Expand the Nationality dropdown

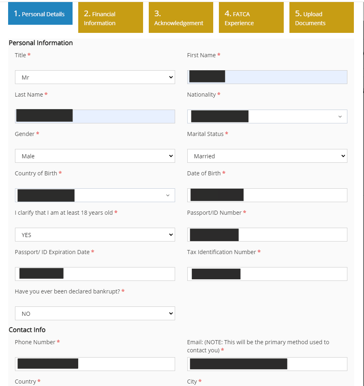(267, 116)
